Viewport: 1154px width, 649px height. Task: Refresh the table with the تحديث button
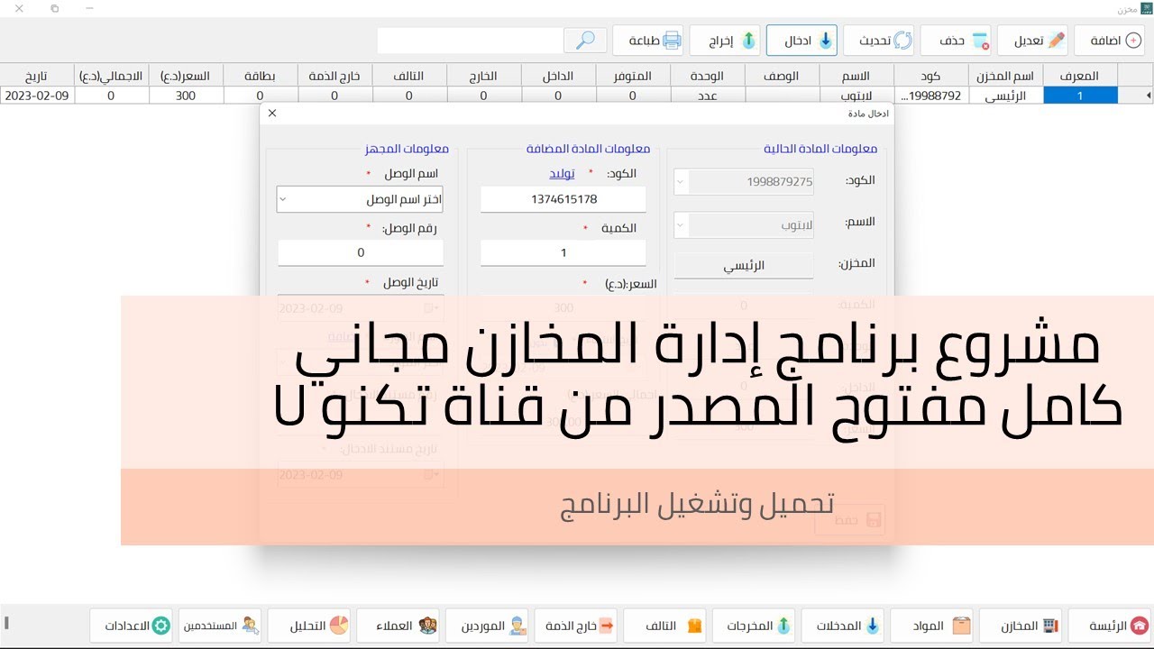(878, 41)
